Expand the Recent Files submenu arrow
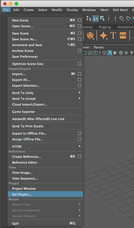 point(80,204)
